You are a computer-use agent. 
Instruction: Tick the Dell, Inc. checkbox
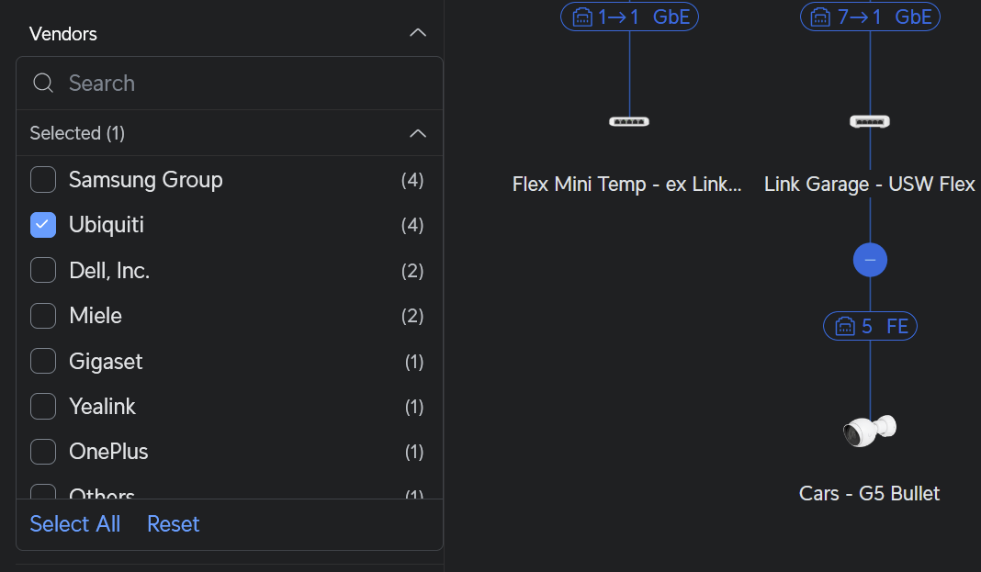coord(43,271)
